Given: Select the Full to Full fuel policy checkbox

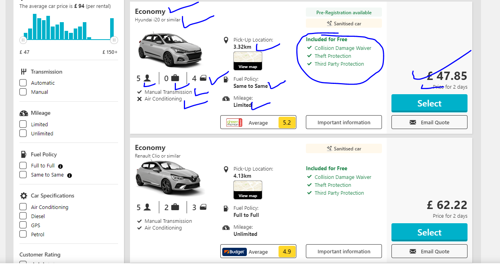Looking at the screenshot, I should coord(23,165).
